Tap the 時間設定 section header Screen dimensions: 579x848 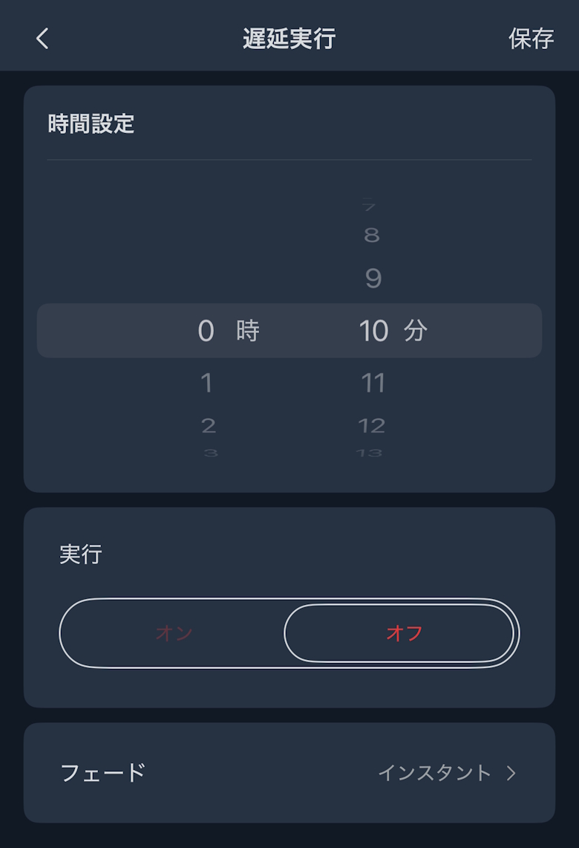[91, 123]
